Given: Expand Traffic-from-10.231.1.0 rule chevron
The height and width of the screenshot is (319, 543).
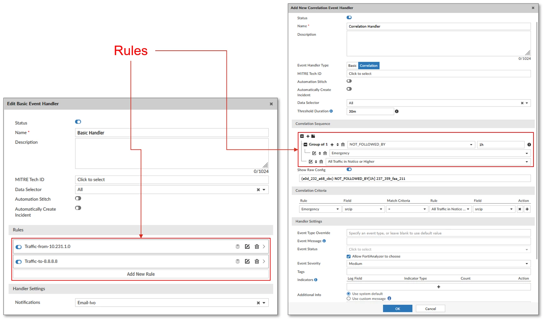Looking at the screenshot, I should [264, 246].
